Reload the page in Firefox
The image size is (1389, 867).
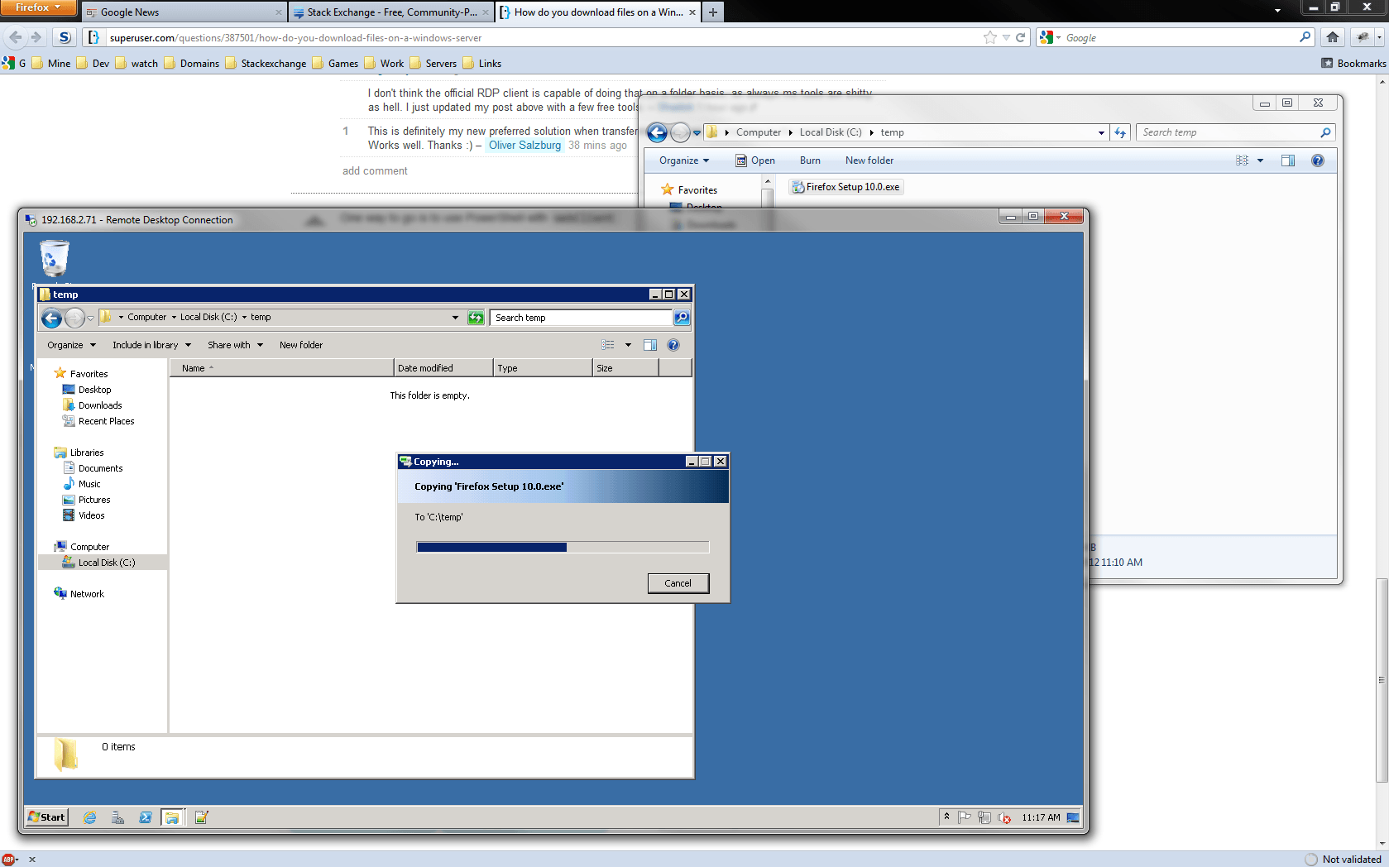tap(1021, 37)
